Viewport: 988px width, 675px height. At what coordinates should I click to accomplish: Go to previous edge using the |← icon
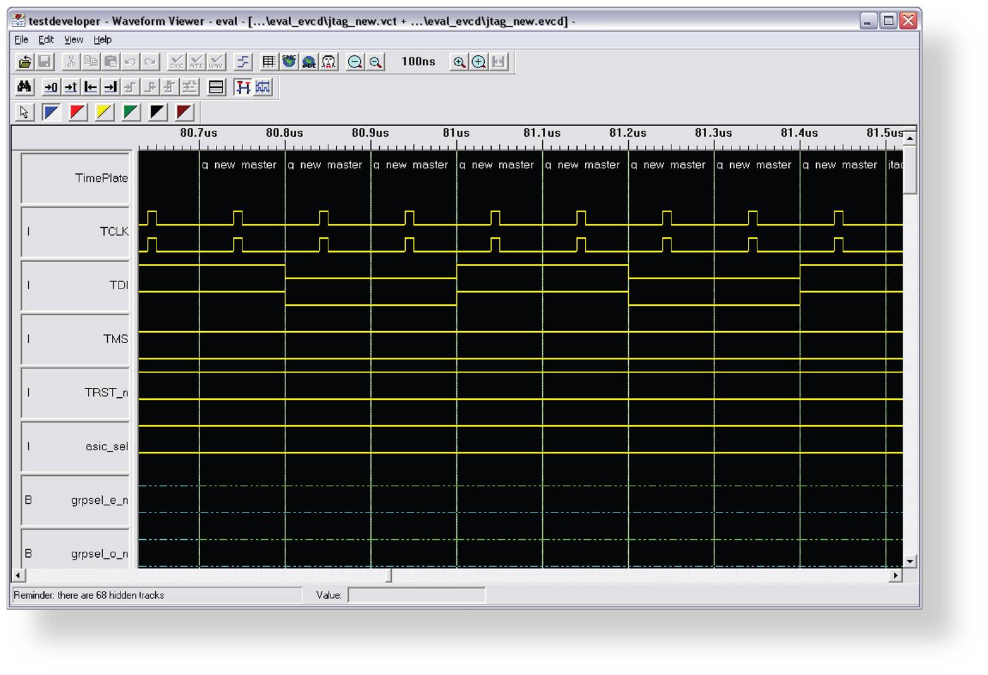(x=91, y=87)
